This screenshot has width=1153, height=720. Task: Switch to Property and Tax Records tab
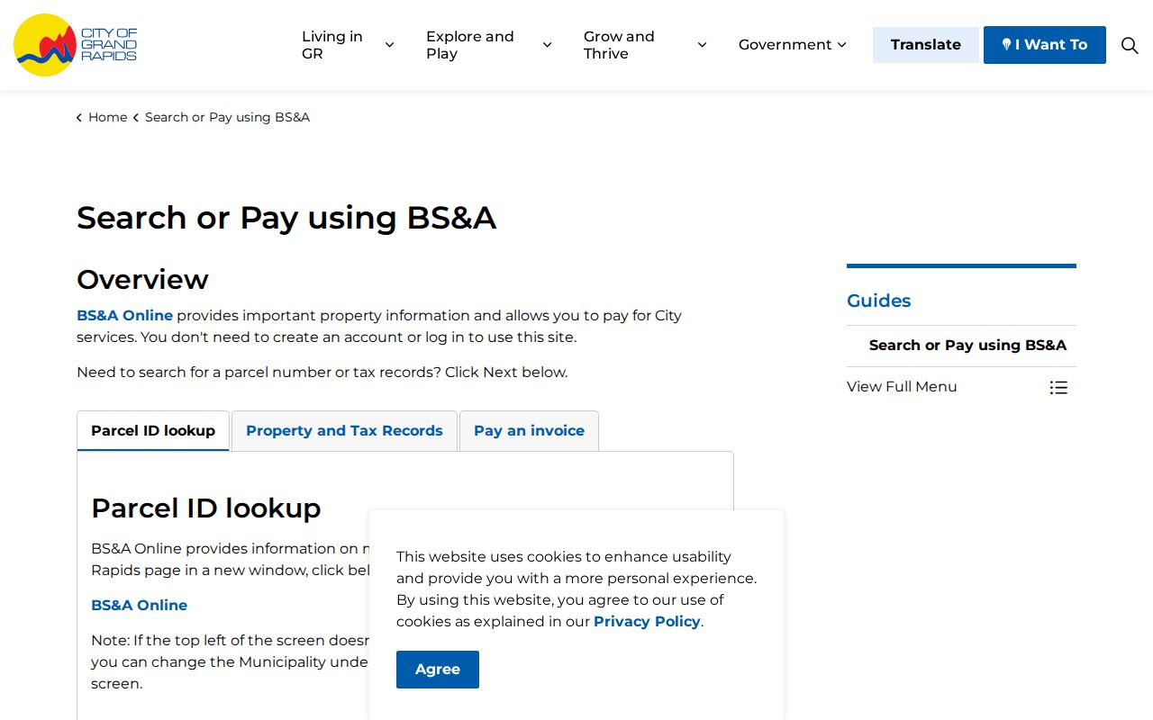[x=344, y=431]
